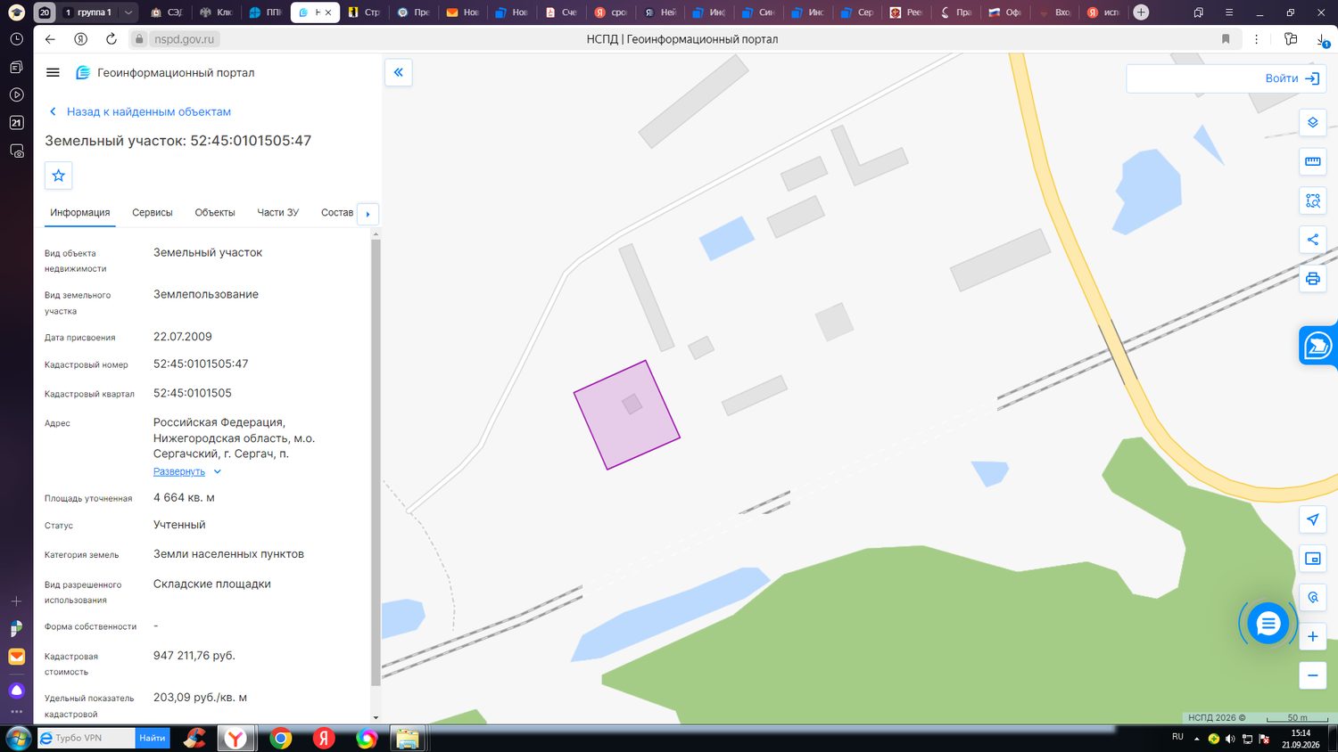1338x752 pixels.
Task: Open the blue side assistant widget
Action: [1317, 346]
